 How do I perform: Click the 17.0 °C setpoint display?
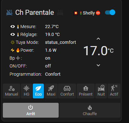(98, 51)
